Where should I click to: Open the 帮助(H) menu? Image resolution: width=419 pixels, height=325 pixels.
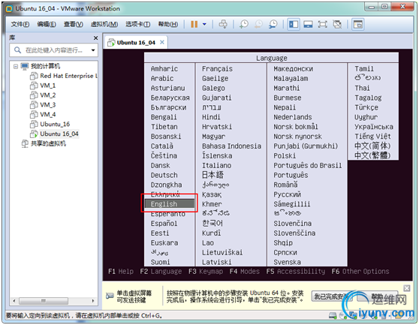168,24
